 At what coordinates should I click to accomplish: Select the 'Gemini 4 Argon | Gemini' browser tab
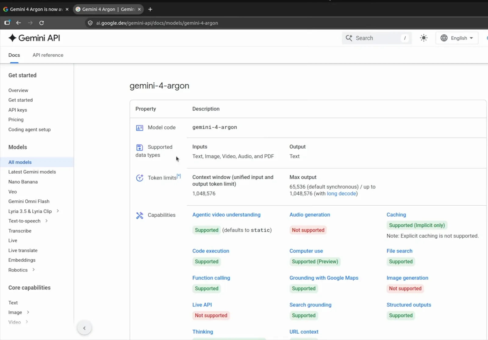[x=108, y=9]
